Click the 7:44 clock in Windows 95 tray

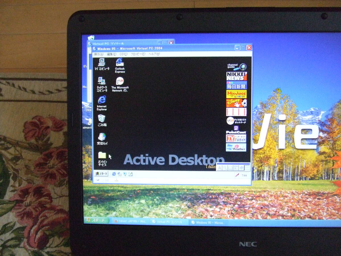click(x=244, y=176)
